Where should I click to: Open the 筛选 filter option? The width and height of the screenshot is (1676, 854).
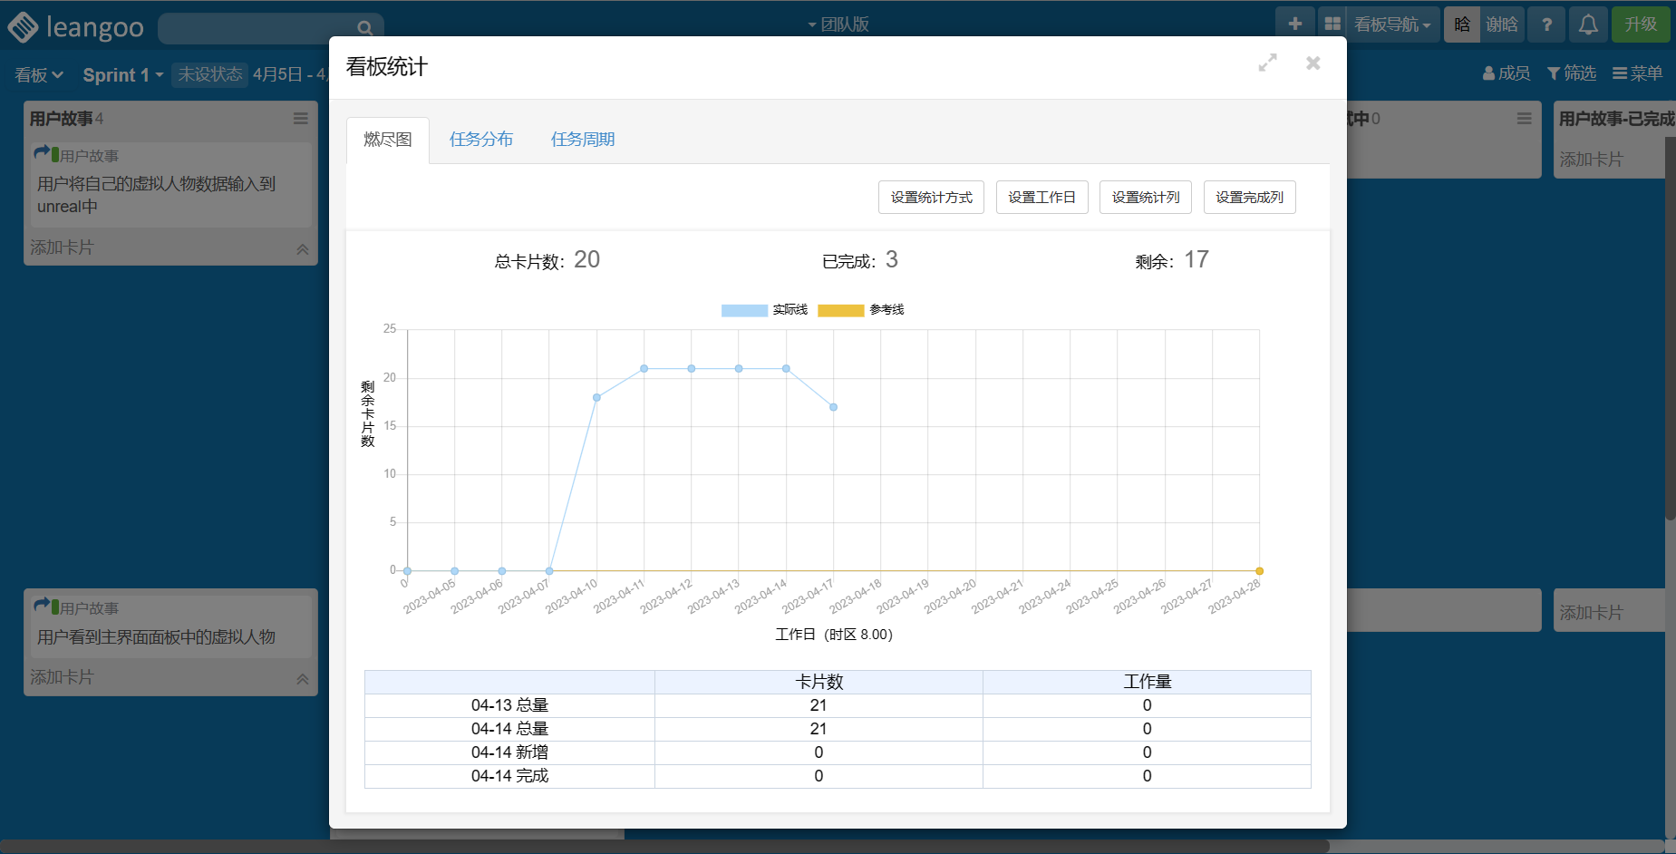(x=1572, y=73)
